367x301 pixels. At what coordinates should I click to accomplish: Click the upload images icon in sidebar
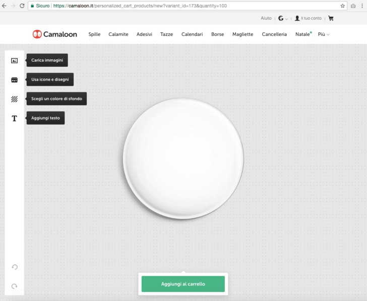(x=14, y=61)
